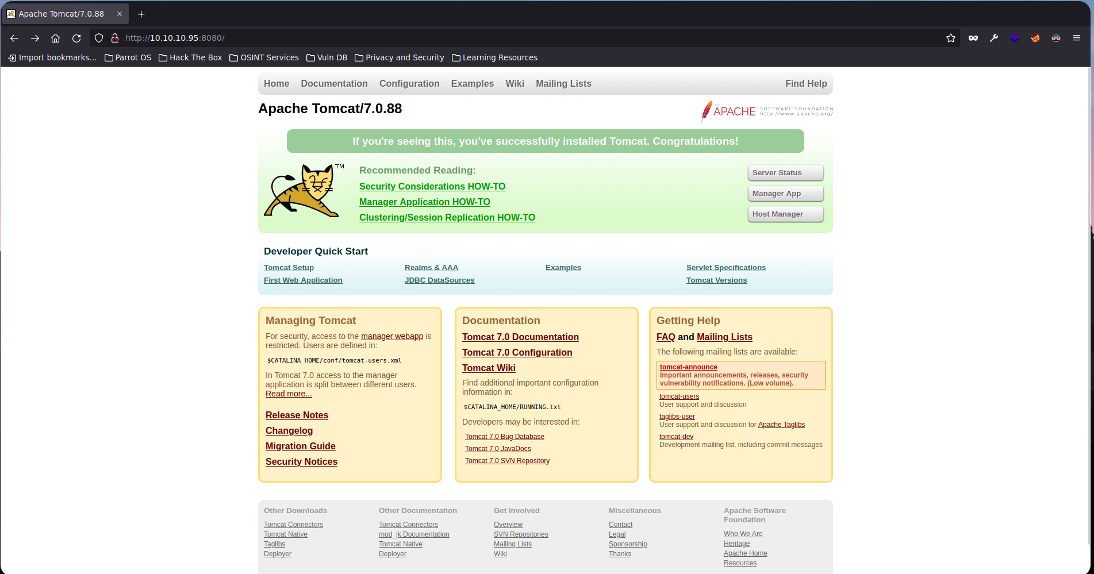Open Security Considerations HOW-TO link
Screen dimensions: 1094x574
(x=432, y=187)
